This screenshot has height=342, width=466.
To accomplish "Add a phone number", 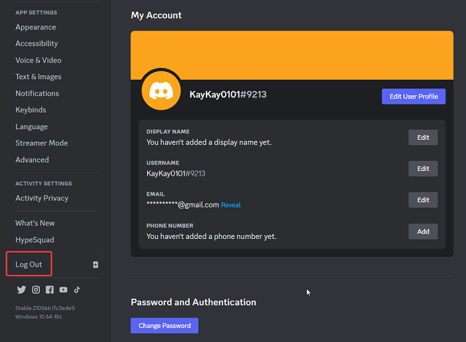I will (x=423, y=232).
